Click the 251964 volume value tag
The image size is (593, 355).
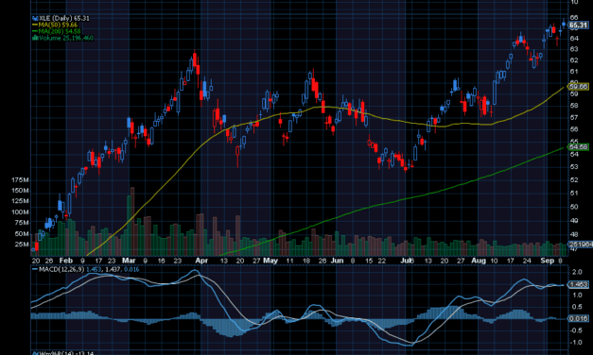coord(581,245)
